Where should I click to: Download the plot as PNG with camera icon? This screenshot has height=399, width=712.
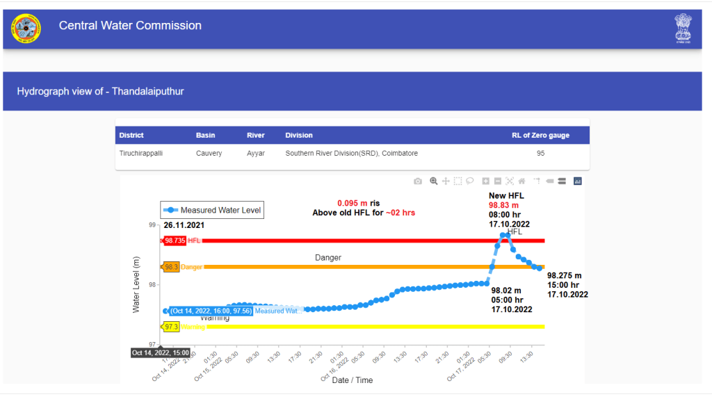(418, 181)
